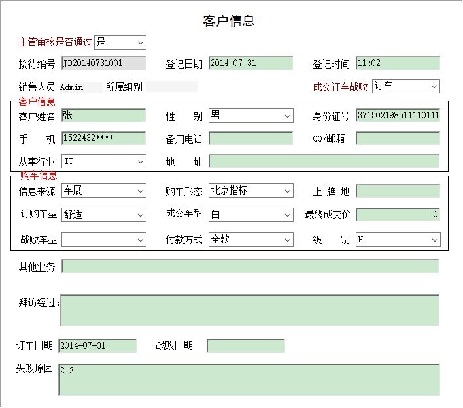Click the 手机 number input field

click(103, 138)
